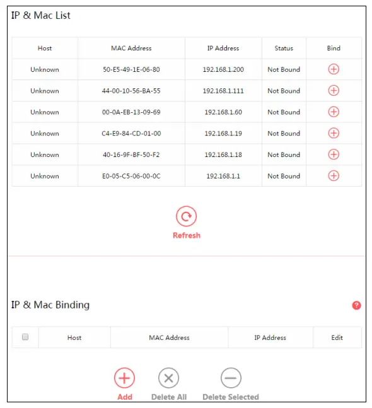
Task: Click IP address 192.168.1.19 cell
Action: pos(223,134)
